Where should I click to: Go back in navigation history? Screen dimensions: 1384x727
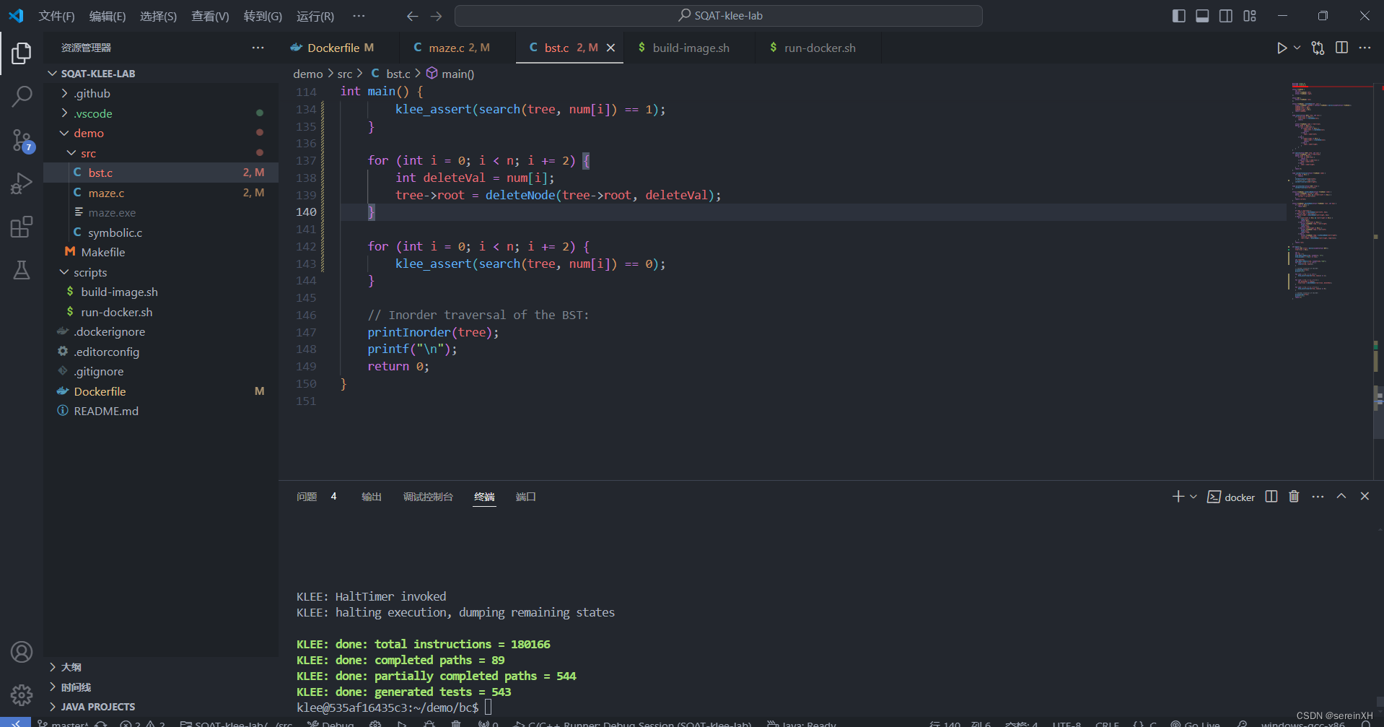point(412,16)
